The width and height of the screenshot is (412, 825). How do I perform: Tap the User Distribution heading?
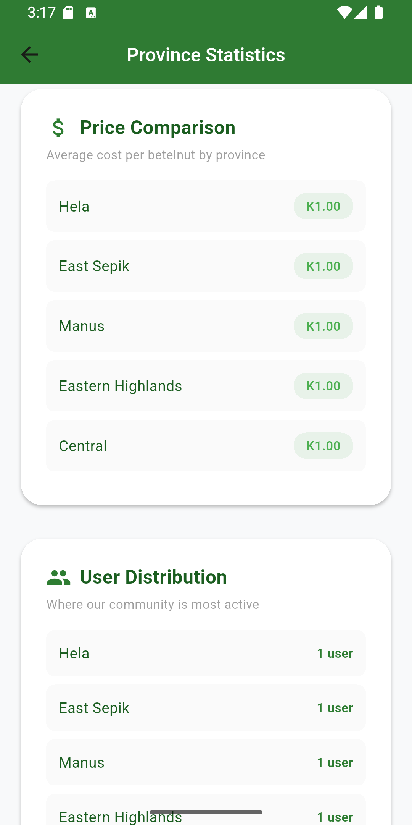[x=153, y=577]
